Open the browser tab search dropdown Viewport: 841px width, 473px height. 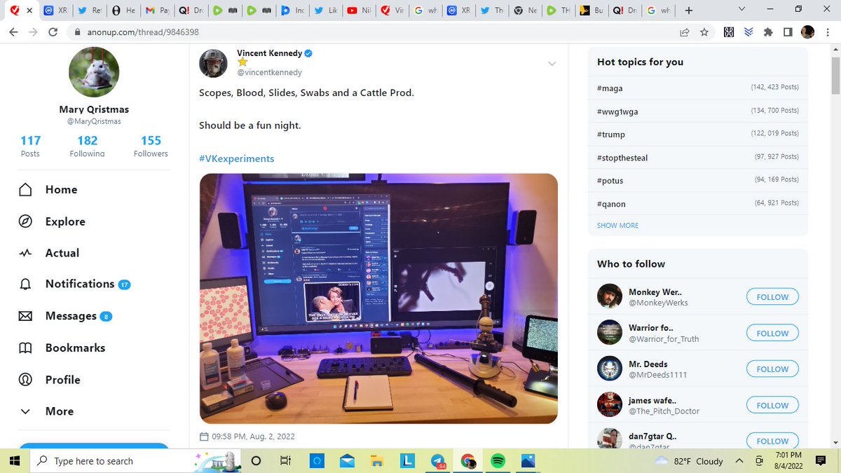click(743, 10)
